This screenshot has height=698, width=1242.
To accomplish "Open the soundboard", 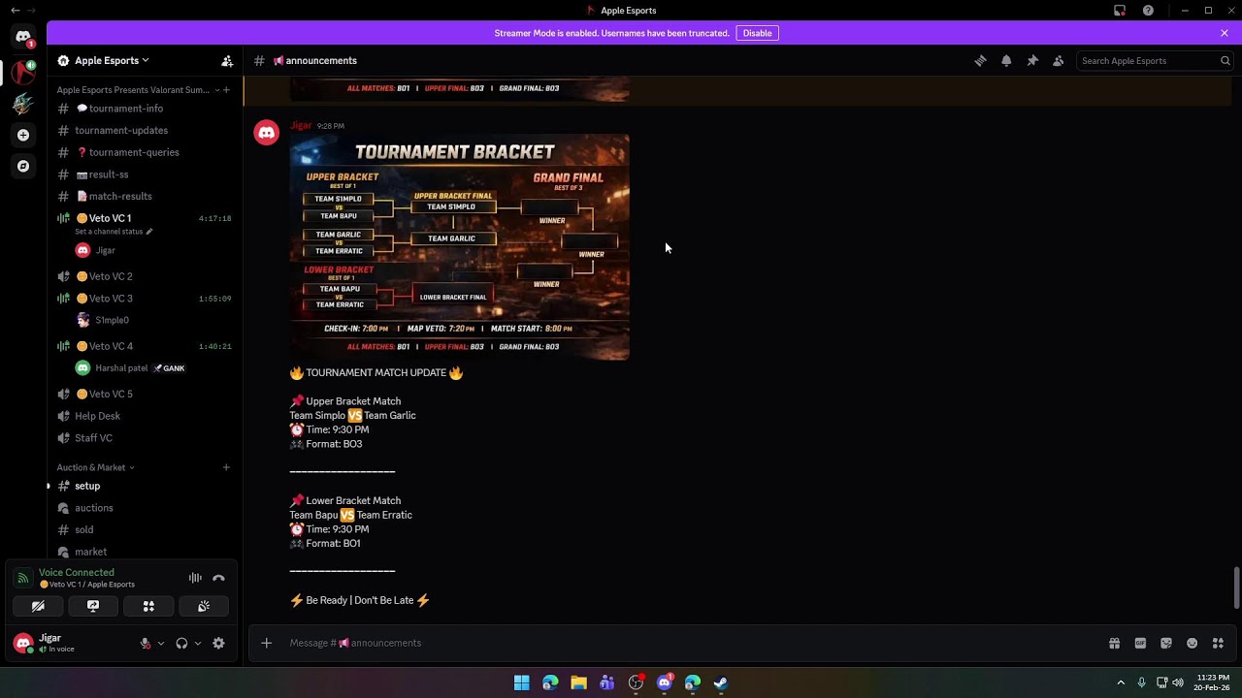I will (204, 606).
